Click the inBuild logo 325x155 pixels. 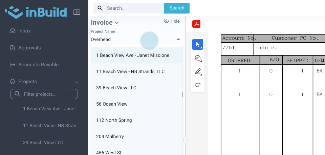(36, 12)
